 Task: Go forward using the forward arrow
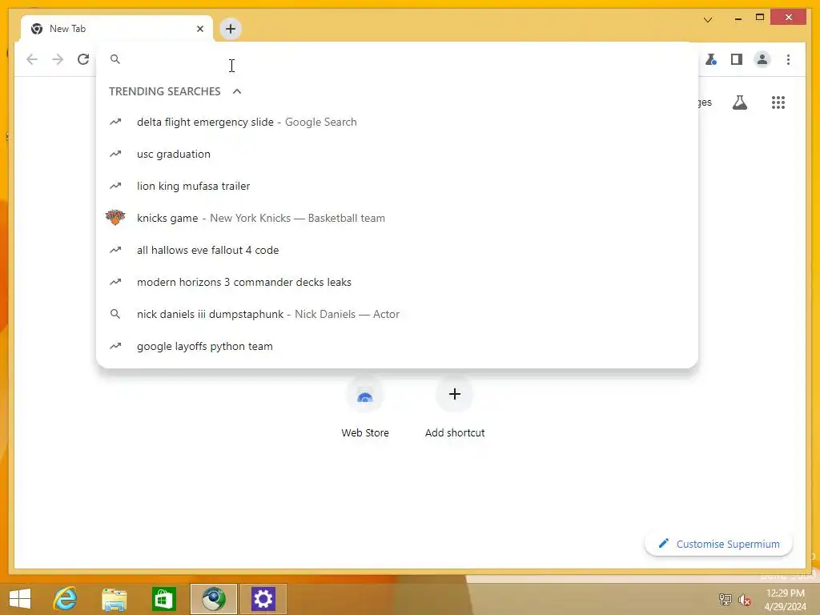pyautogui.click(x=58, y=59)
